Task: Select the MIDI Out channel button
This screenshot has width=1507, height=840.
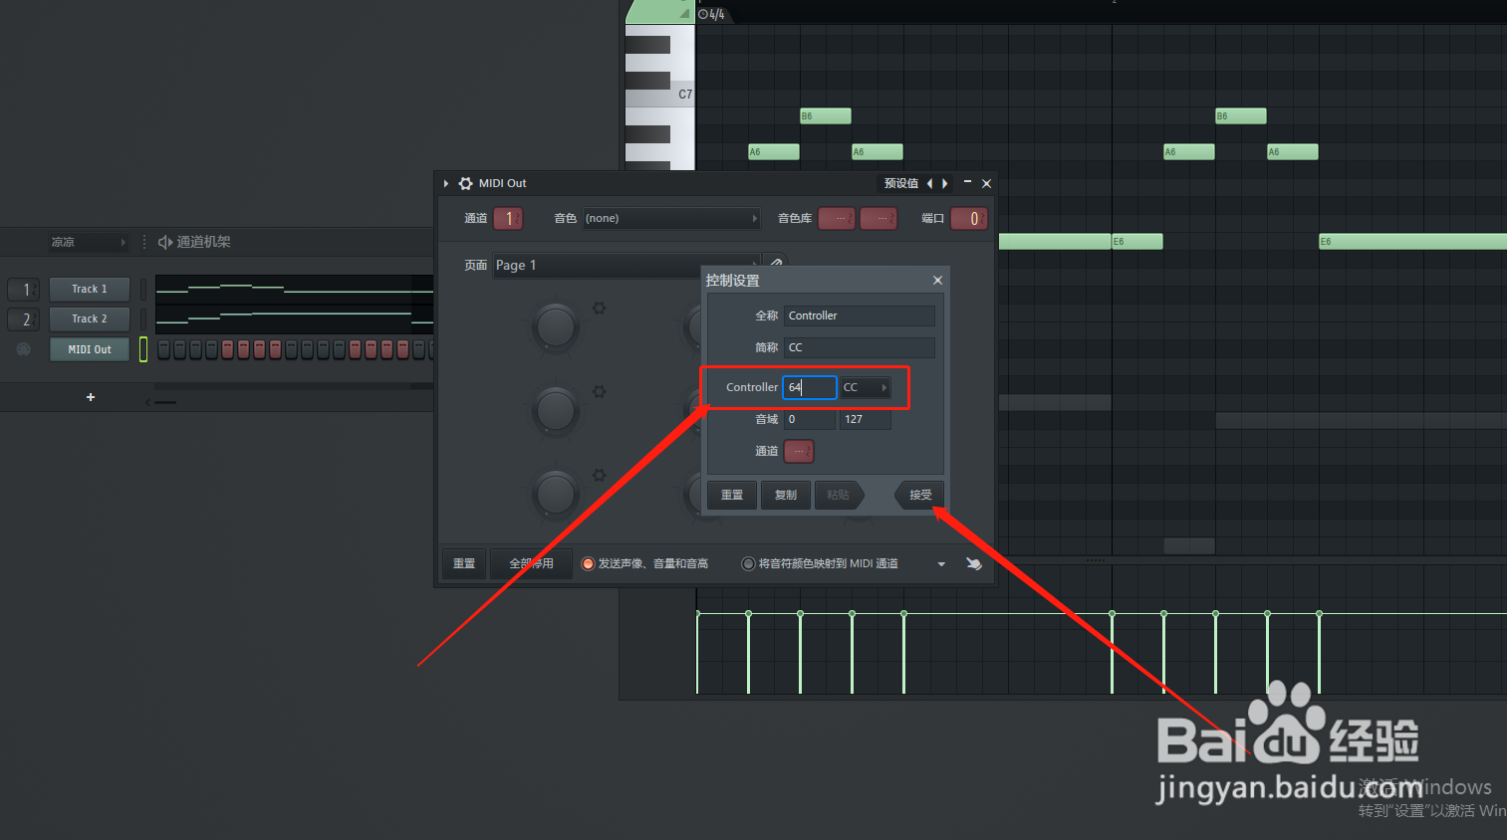Action: coord(90,349)
